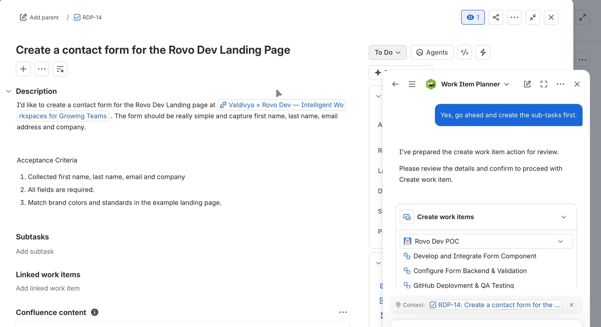This screenshot has width=601, height=327.
Task: Collapse the Create work items card chevron
Action: tap(563, 217)
